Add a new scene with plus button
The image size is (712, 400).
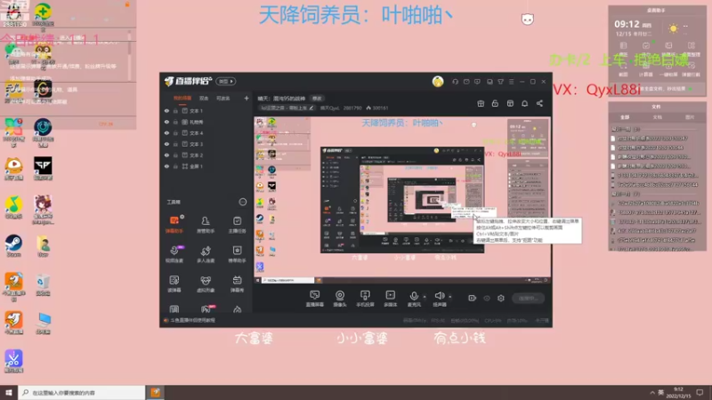point(247,98)
